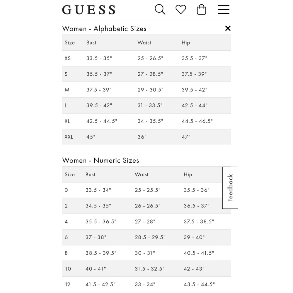Select the Women - Alphabetic Sizes heading
293x293 pixels.
coord(104,28)
